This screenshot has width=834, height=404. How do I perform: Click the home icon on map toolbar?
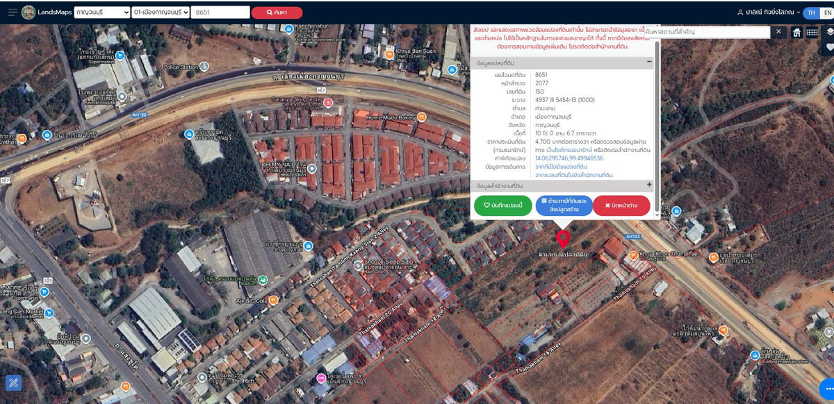(x=796, y=32)
